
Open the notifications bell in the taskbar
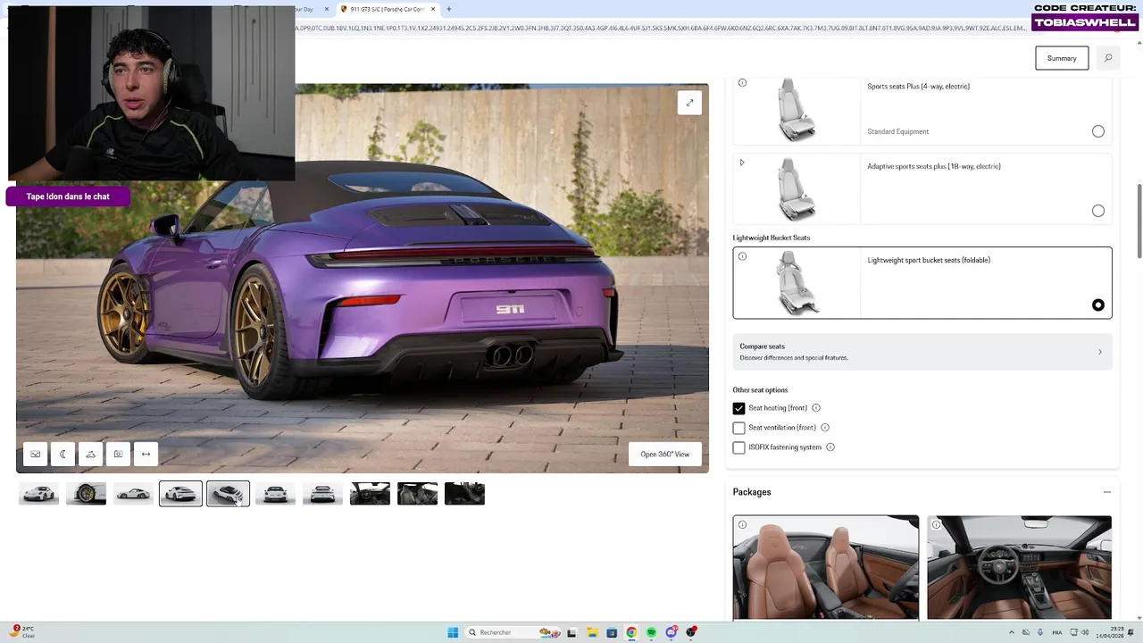coord(1130,632)
